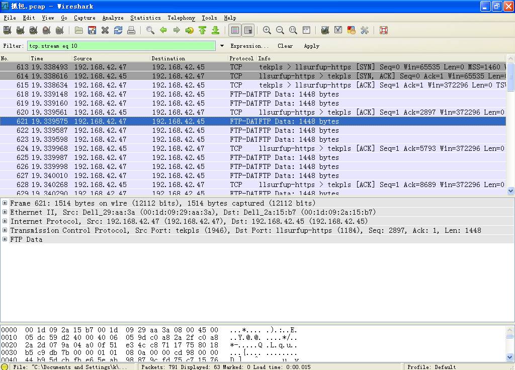Toggle auto scroll in live capture

pyautogui.click(x=248, y=31)
